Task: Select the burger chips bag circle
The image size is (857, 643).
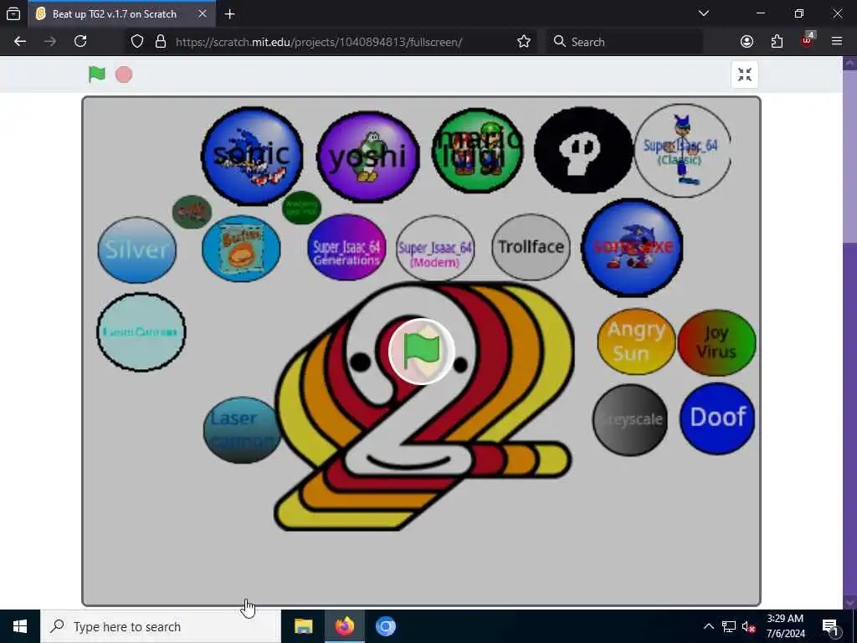Action: point(241,249)
